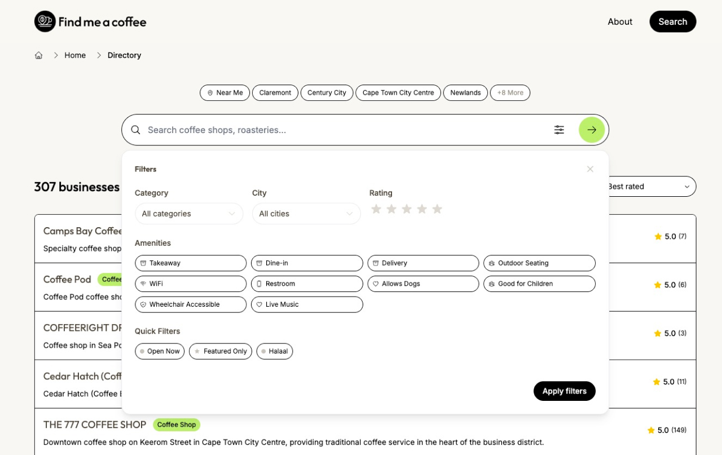Enable the Allows Dogs amenity

(423, 284)
